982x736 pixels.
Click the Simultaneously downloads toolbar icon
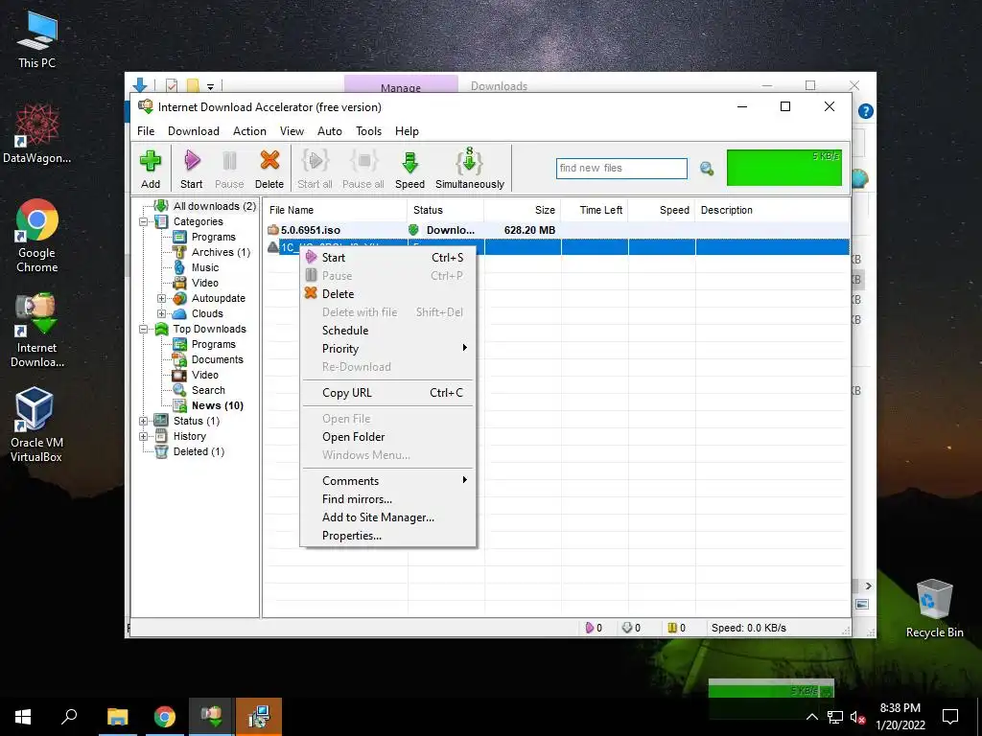tap(469, 161)
